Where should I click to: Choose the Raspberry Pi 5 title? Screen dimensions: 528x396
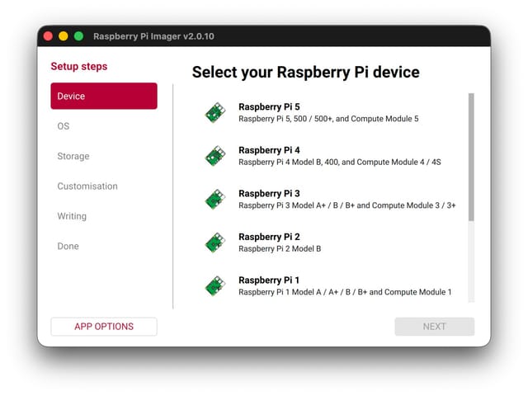269,106
